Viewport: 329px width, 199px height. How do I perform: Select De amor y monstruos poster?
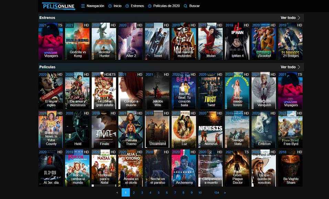pos(77,90)
